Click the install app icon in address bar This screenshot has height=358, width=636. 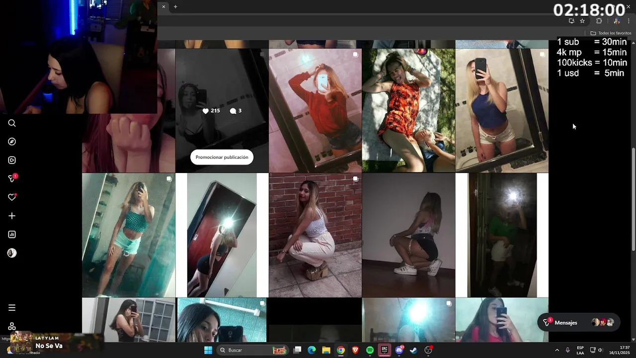click(571, 21)
